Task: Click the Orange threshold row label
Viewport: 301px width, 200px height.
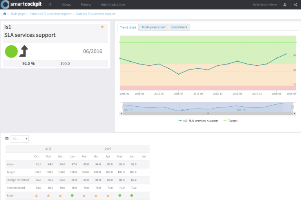Action: point(18,180)
